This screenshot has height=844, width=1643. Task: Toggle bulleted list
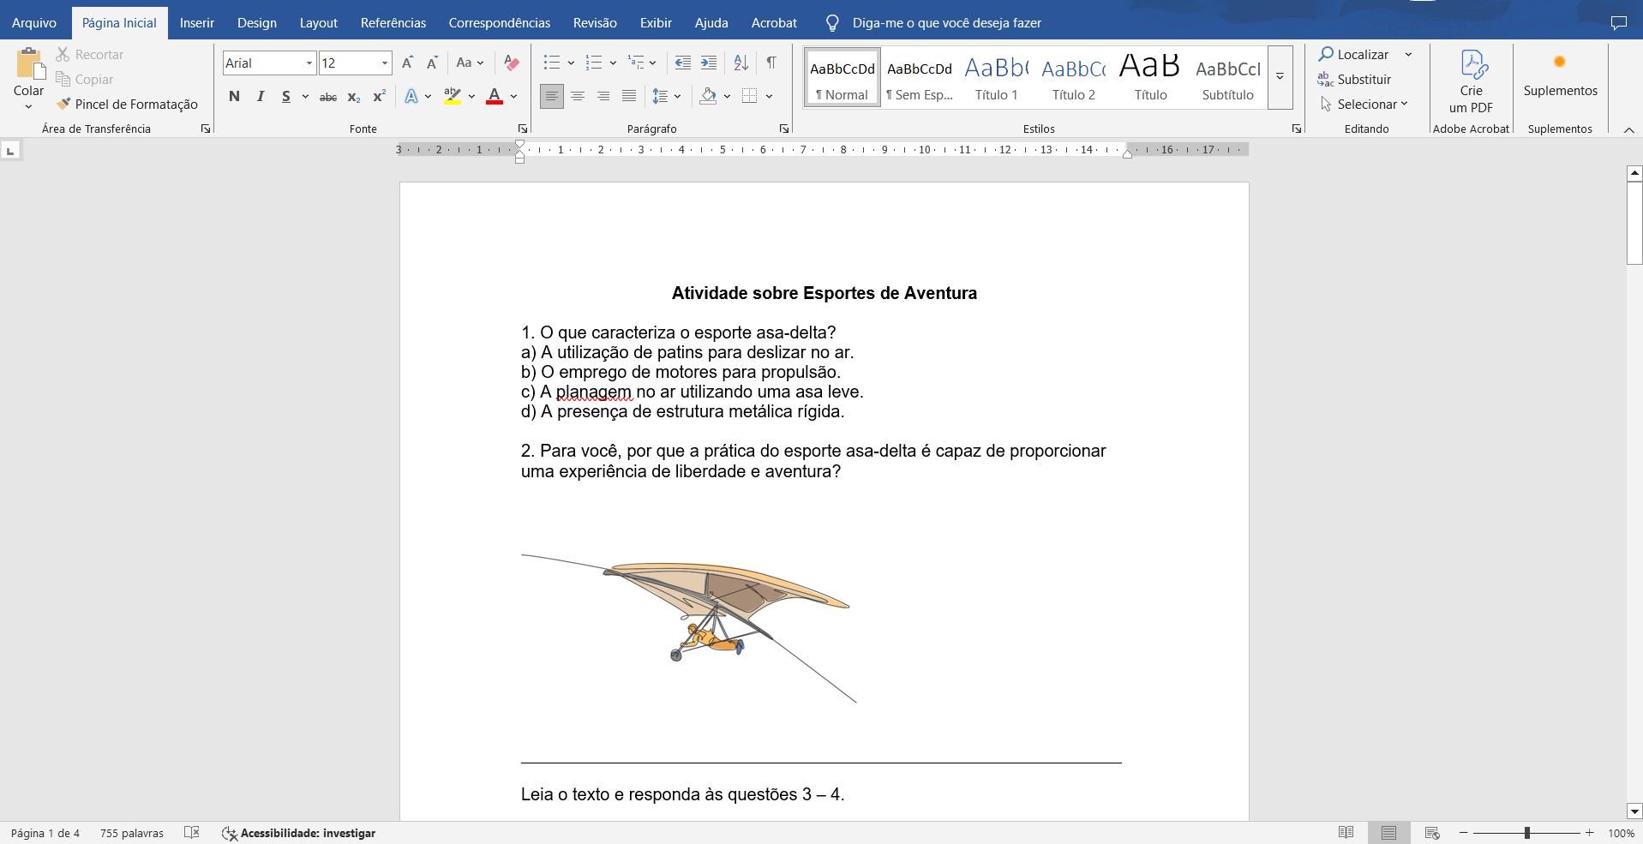pos(551,63)
